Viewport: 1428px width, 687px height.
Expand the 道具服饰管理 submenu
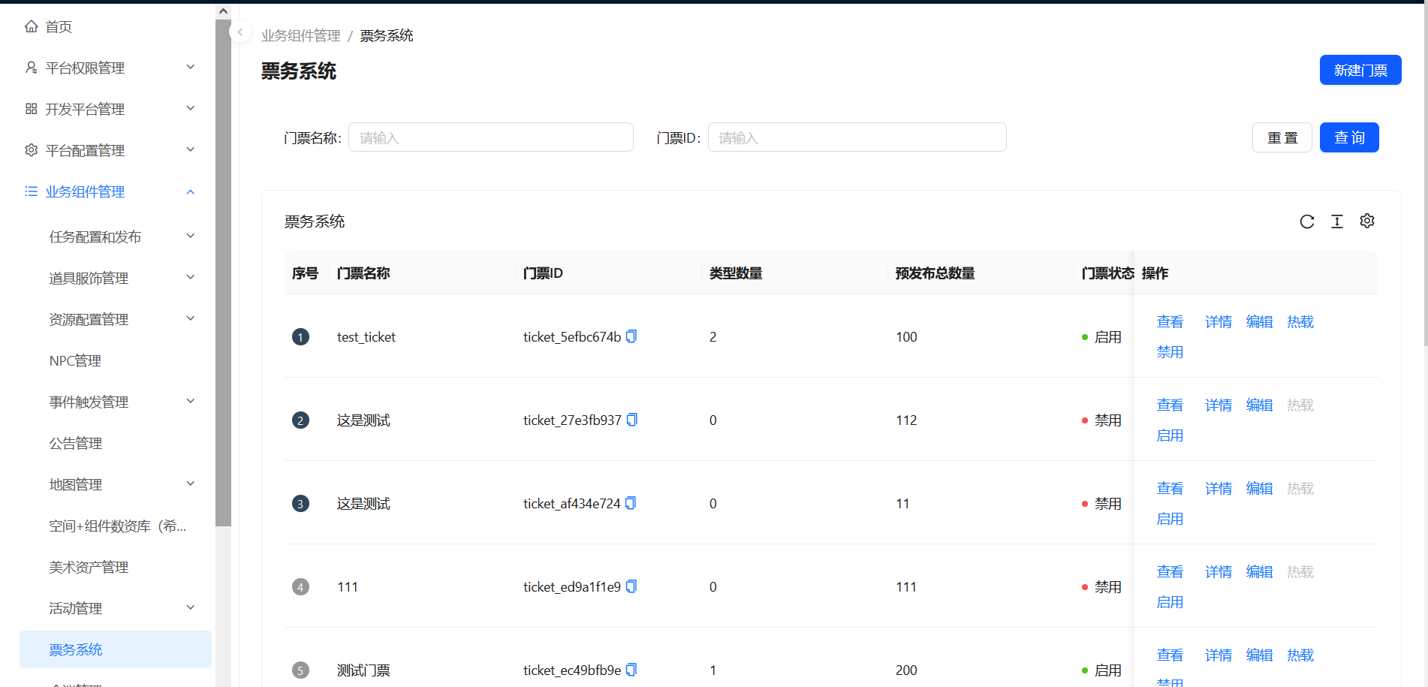(120, 278)
